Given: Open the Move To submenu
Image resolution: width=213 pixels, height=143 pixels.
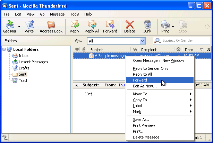Looking at the screenshot, I should click(x=140, y=94).
